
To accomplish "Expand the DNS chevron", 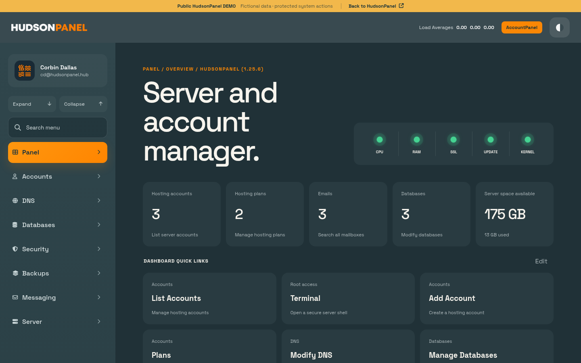I will pyautogui.click(x=99, y=200).
